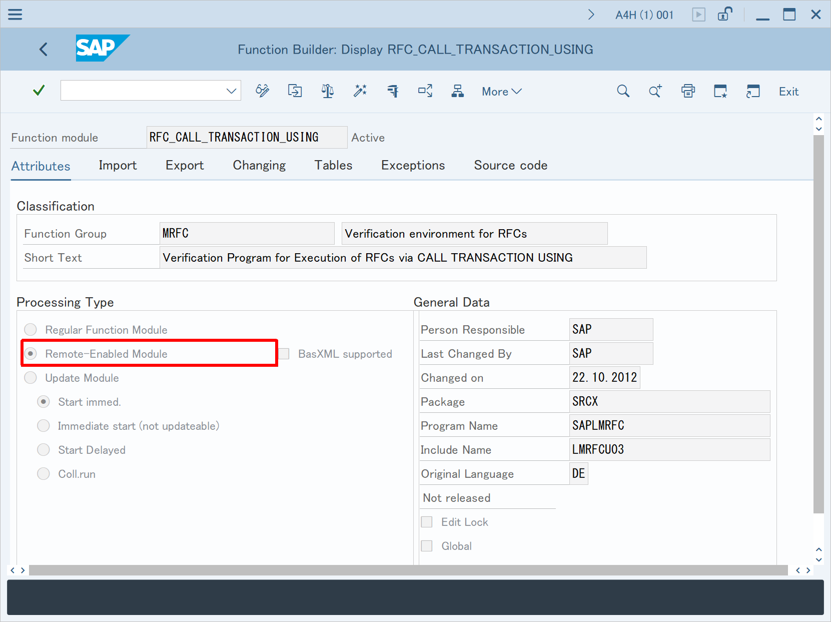Click the Package field SRCX
831x622 pixels.
click(x=670, y=401)
